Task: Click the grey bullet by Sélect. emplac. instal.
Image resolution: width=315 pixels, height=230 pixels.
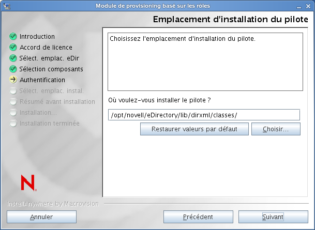Action: pyautogui.click(x=13, y=91)
